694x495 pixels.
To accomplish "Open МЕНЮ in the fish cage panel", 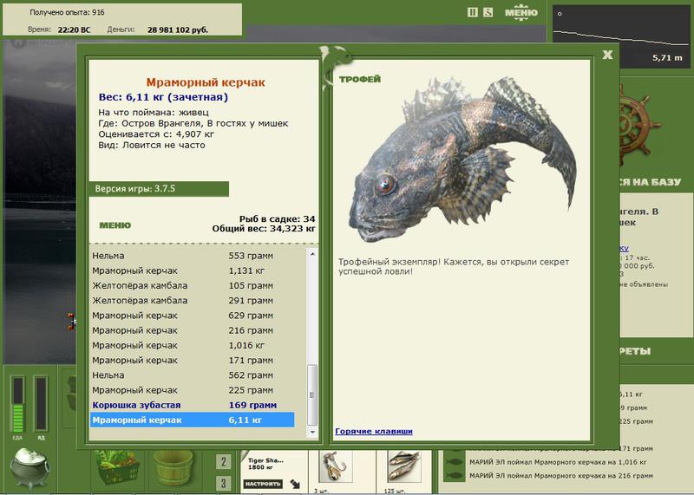I will coord(115,225).
